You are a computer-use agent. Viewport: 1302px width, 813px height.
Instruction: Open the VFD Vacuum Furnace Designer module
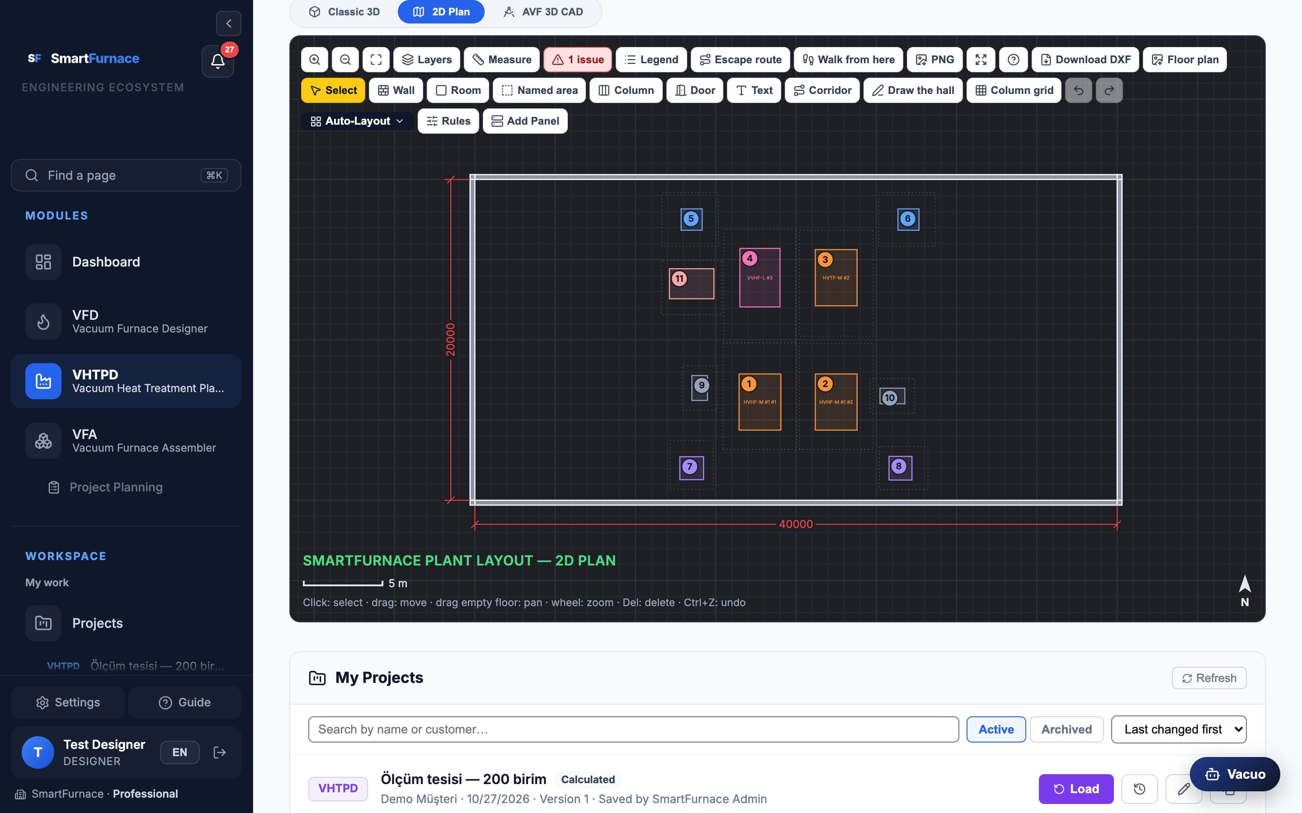click(126, 322)
